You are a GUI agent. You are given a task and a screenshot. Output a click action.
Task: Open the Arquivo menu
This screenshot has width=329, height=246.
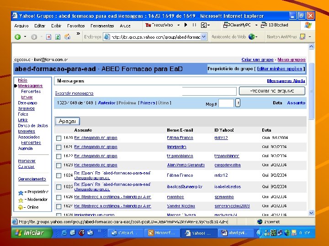point(21,26)
